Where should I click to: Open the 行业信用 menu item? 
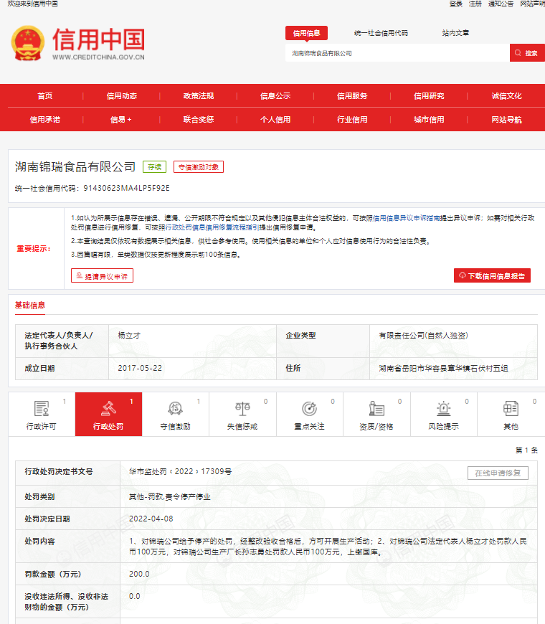point(352,119)
